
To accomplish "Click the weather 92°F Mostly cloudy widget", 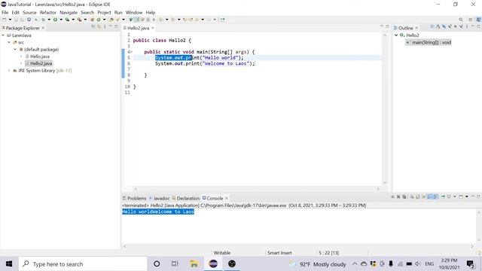I will coord(318,264).
